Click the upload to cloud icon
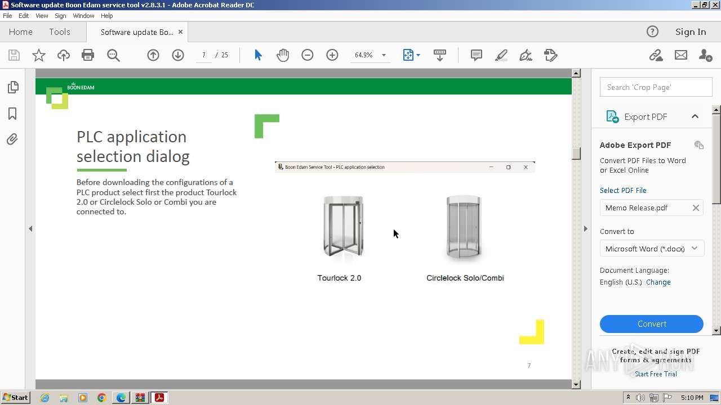721x405 pixels. click(64, 55)
